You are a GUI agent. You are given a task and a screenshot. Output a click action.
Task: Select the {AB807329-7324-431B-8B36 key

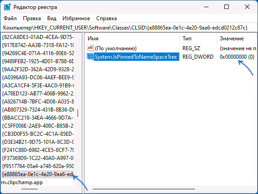tap(38, 110)
